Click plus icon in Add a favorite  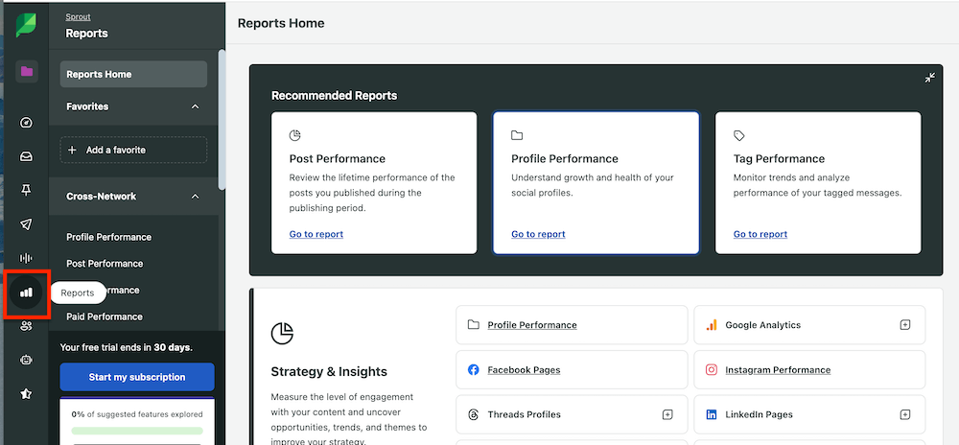tap(72, 150)
